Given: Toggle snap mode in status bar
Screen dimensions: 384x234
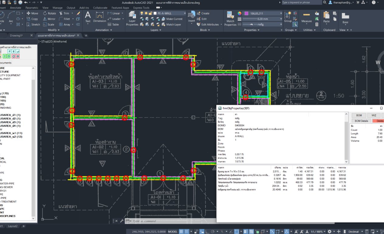Looking at the screenshot, I should (x=187, y=232).
